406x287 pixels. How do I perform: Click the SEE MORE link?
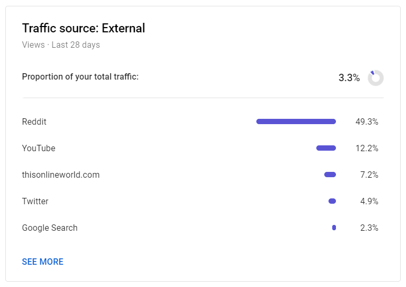[x=42, y=262]
